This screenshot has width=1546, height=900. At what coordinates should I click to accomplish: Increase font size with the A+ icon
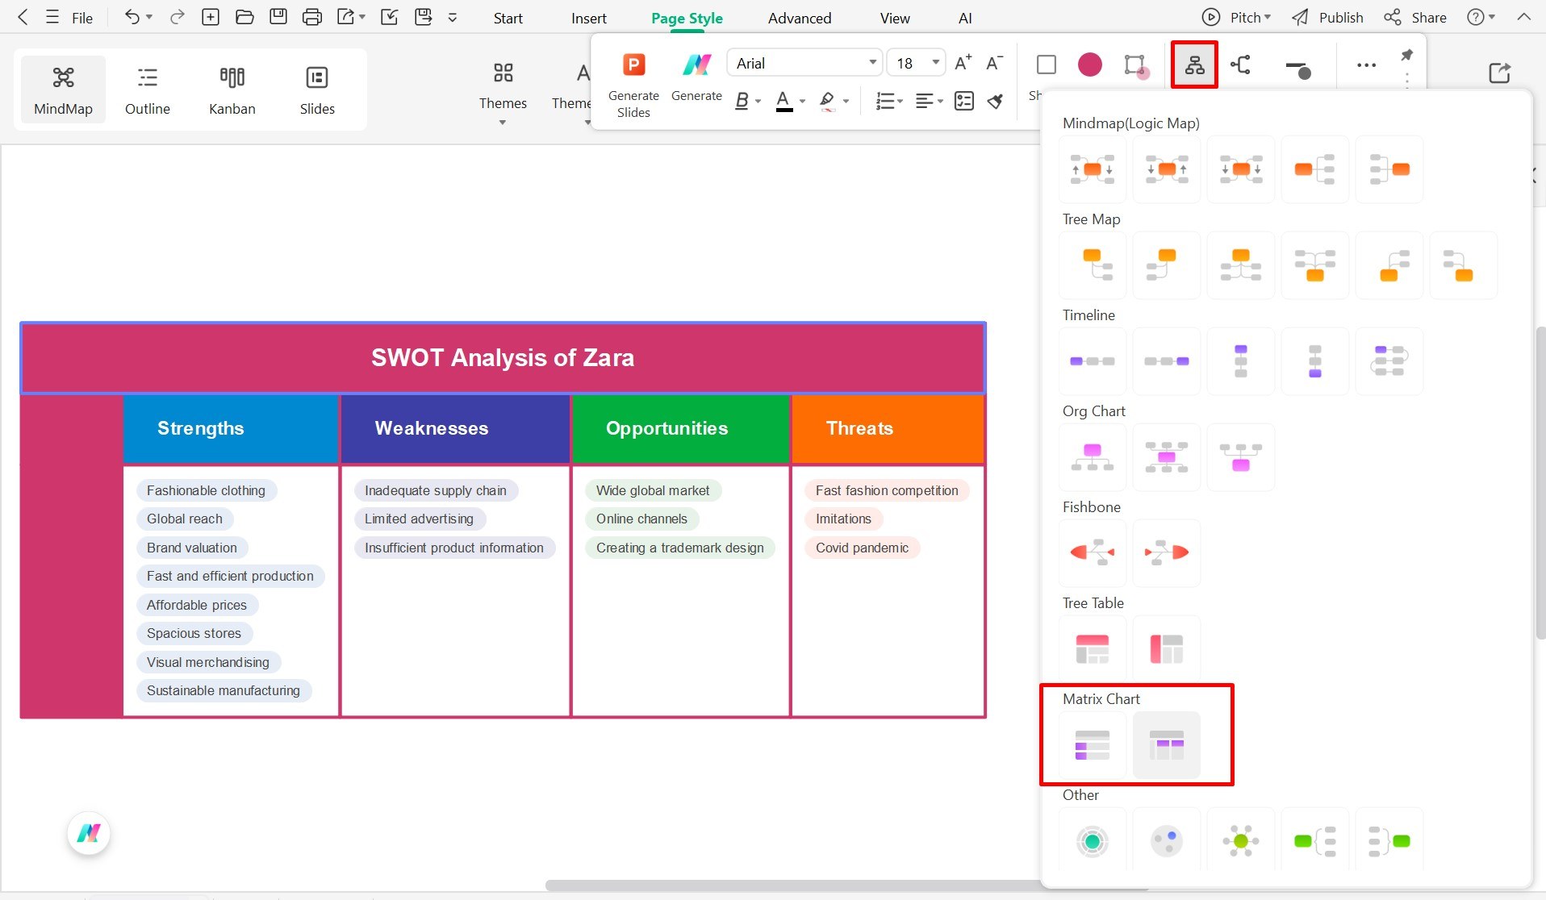963,63
